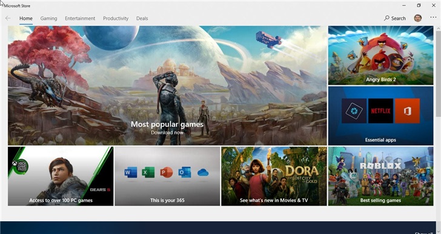Open the Productivity tab
Screen dimensions: 441x234
(116, 18)
